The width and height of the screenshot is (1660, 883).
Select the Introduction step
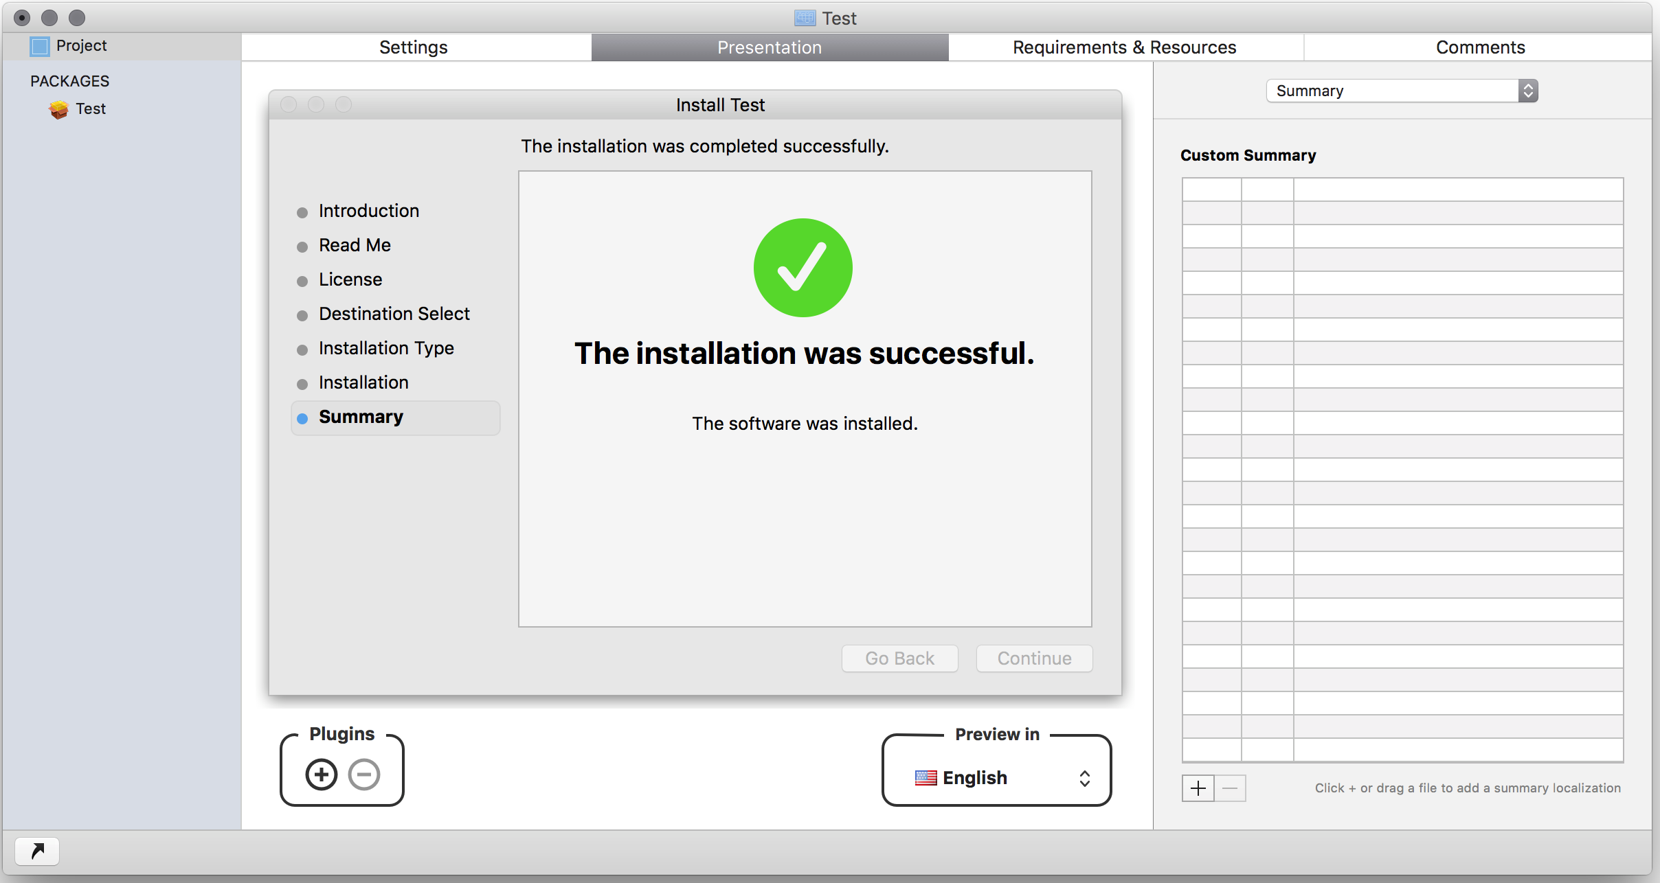(369, 211)
